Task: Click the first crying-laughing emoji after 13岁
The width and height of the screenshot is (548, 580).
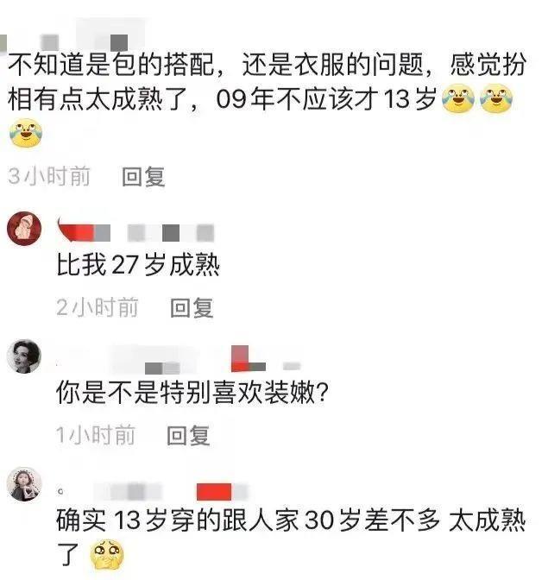Action: coord(458,98)
